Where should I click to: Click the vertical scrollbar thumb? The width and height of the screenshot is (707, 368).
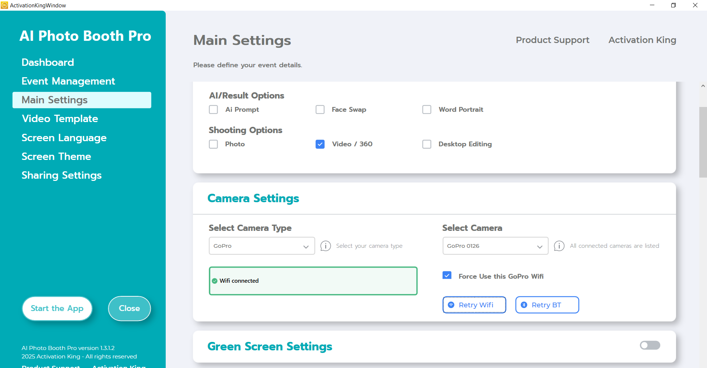point(703,142)
